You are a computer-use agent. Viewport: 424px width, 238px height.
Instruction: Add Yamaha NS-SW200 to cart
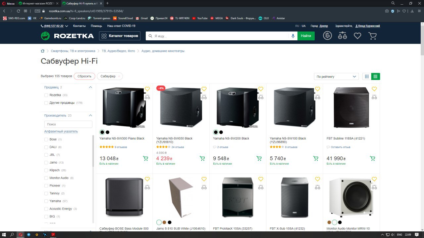[x=259, y=158]
